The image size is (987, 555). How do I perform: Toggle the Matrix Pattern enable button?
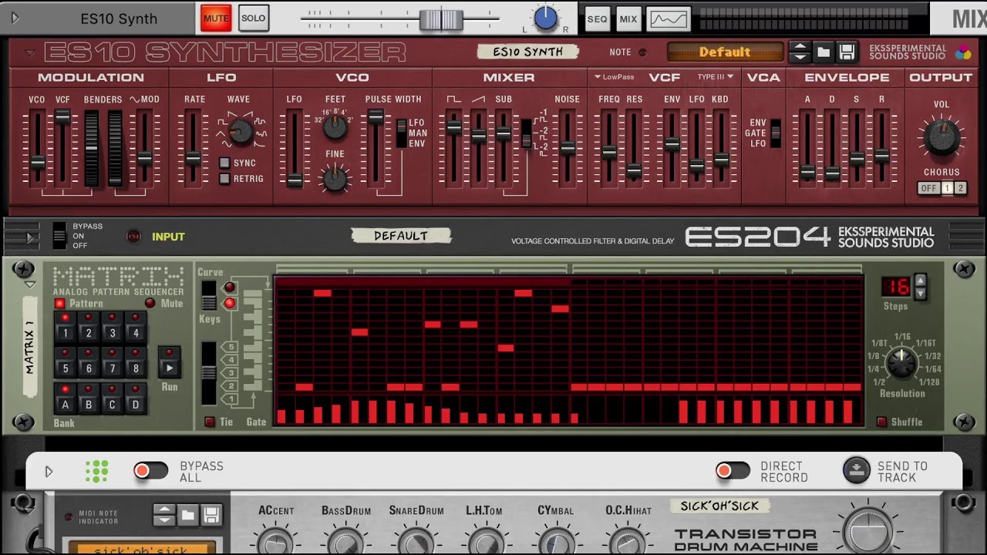click(59, 304)
